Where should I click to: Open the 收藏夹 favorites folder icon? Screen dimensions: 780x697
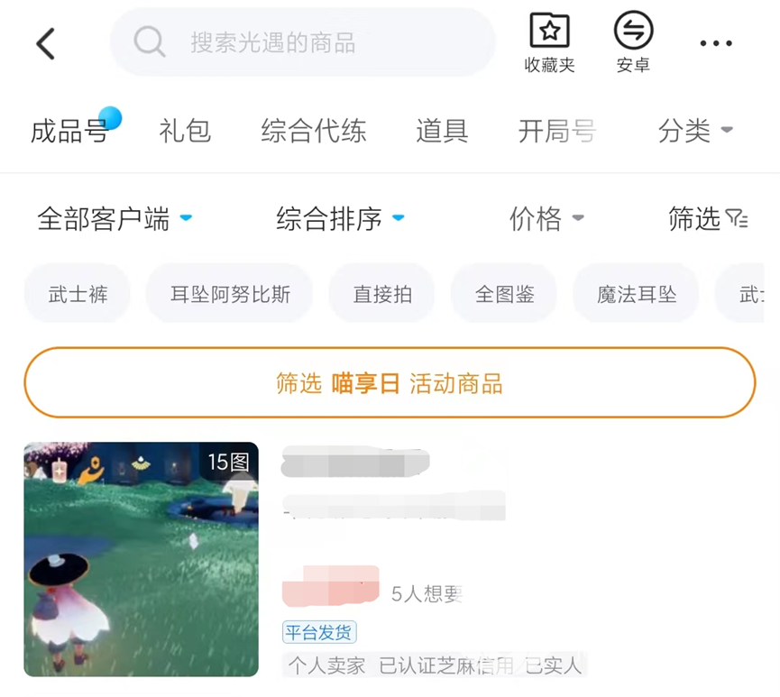[x=549, y=31]
